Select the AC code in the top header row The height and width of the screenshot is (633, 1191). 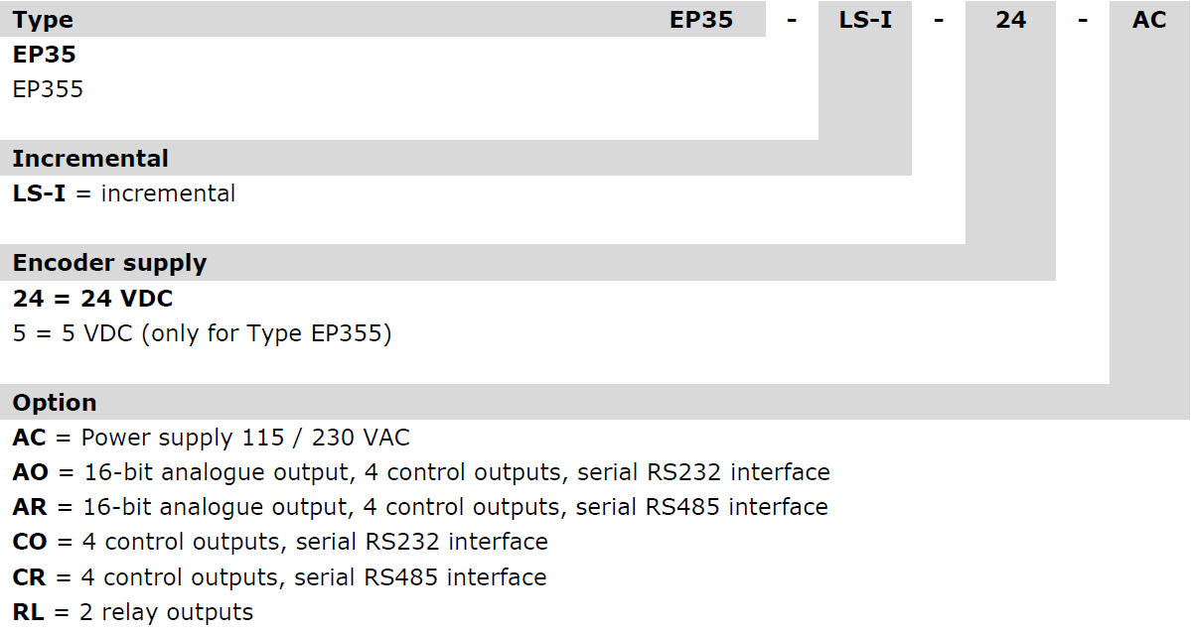(x=1149, y=20)
